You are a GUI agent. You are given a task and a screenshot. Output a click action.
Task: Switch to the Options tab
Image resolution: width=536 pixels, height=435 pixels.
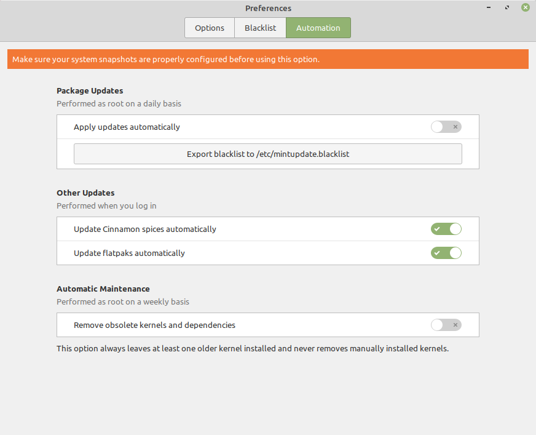(210, 28)
